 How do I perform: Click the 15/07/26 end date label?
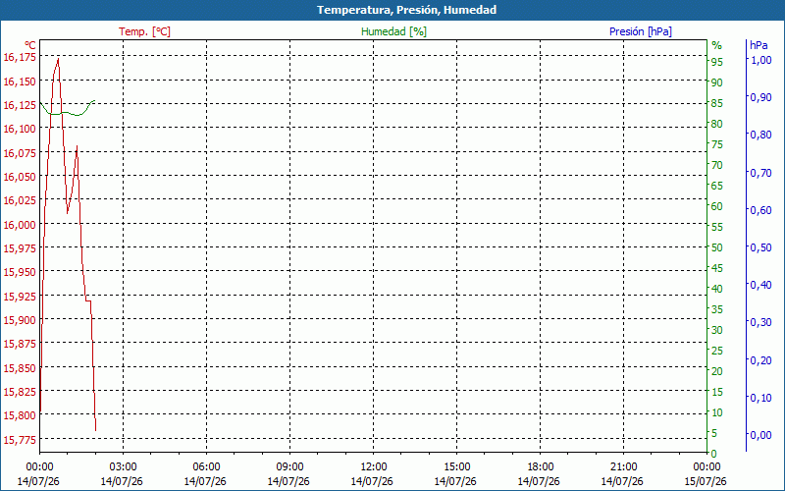point(705,481)
